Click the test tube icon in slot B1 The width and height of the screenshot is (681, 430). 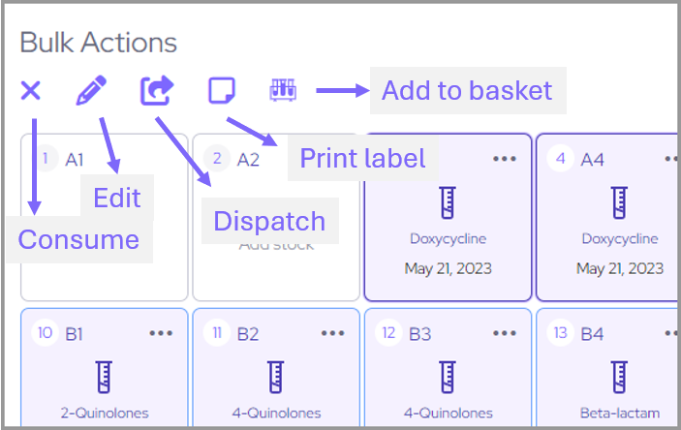coord(104,376)
